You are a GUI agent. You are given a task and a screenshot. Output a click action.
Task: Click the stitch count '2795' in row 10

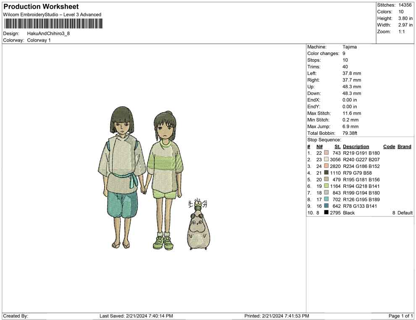tap(335, 212)
